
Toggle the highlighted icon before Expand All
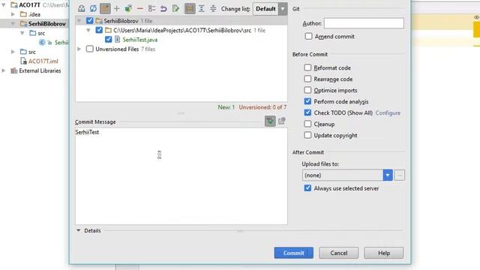(x=190, y=8)
